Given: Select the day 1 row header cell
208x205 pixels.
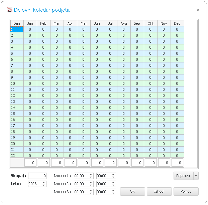Looking at the screenshot, I should 17,29.
